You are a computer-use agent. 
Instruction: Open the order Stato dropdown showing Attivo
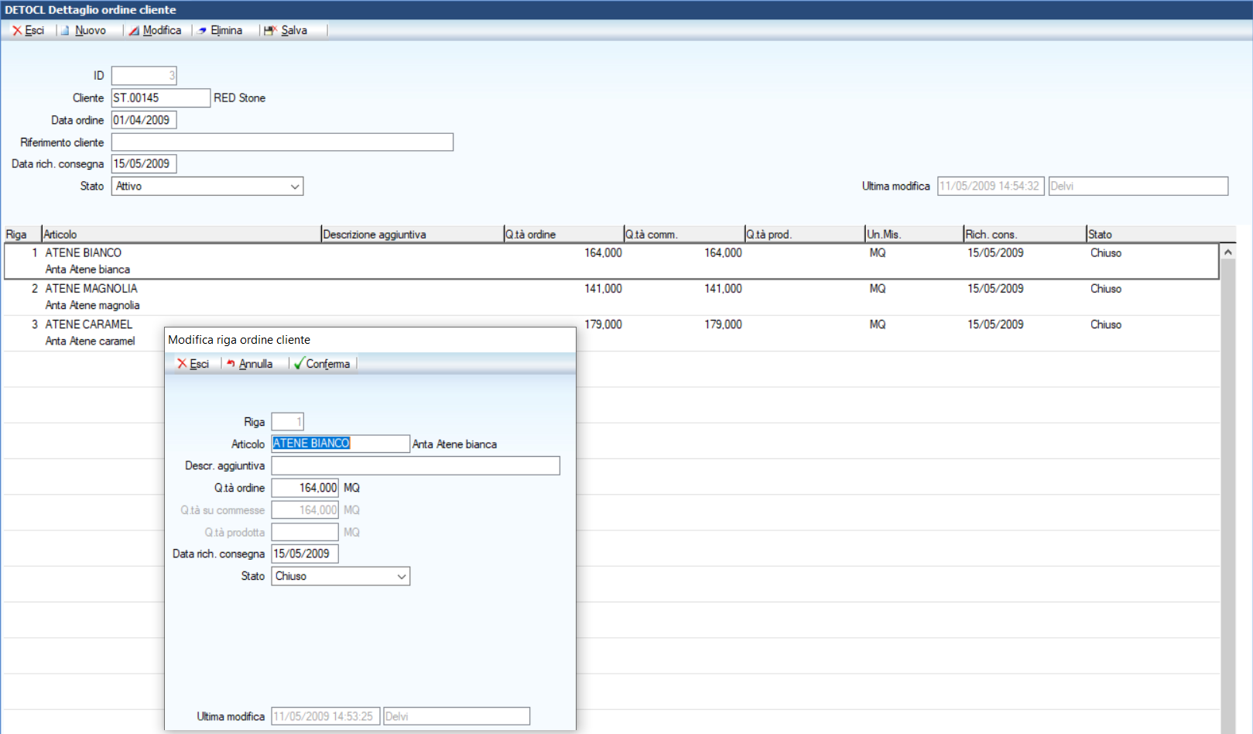(x=295, y=187)
